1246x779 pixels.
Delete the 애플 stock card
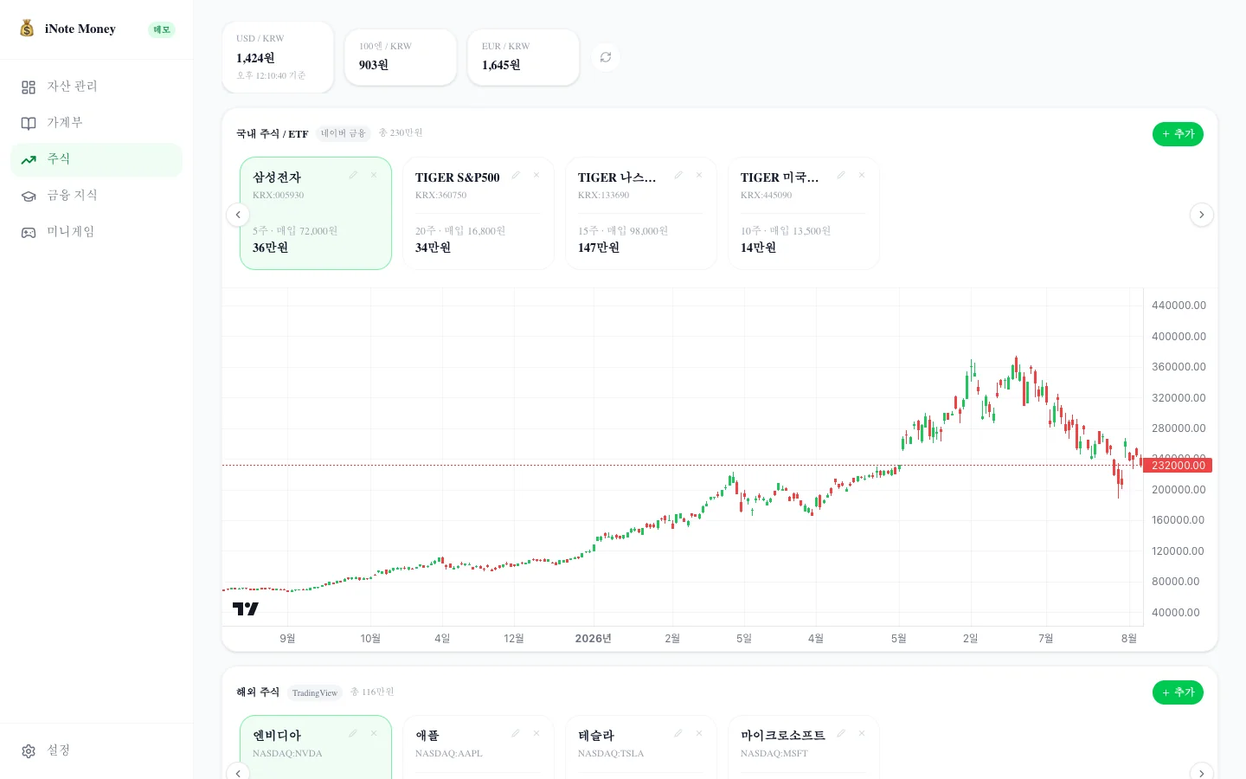(536, 733)
